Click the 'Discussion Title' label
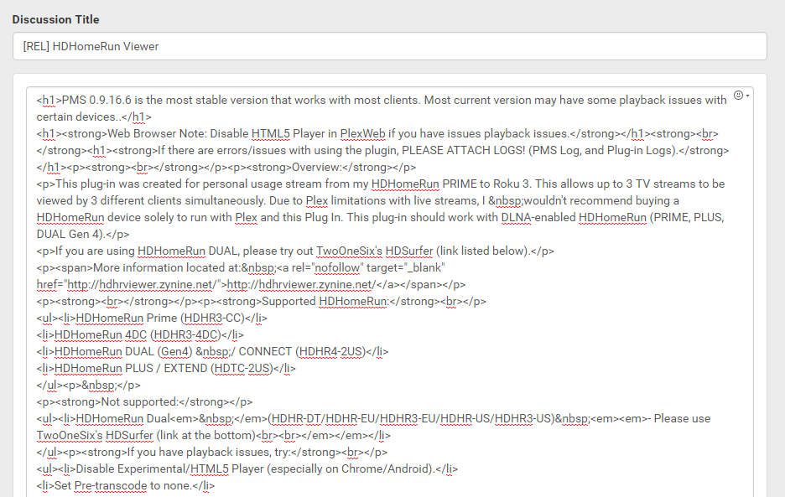This screenshot has height=497, width=785. tap(55, 19)
